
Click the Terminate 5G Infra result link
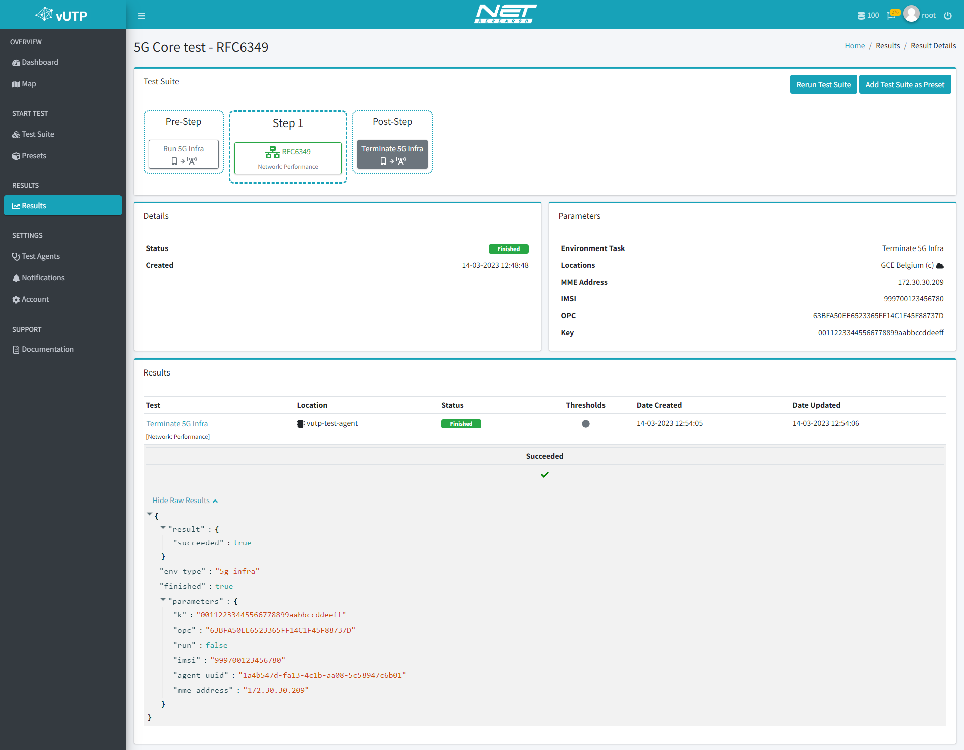(x=177, y=423)
